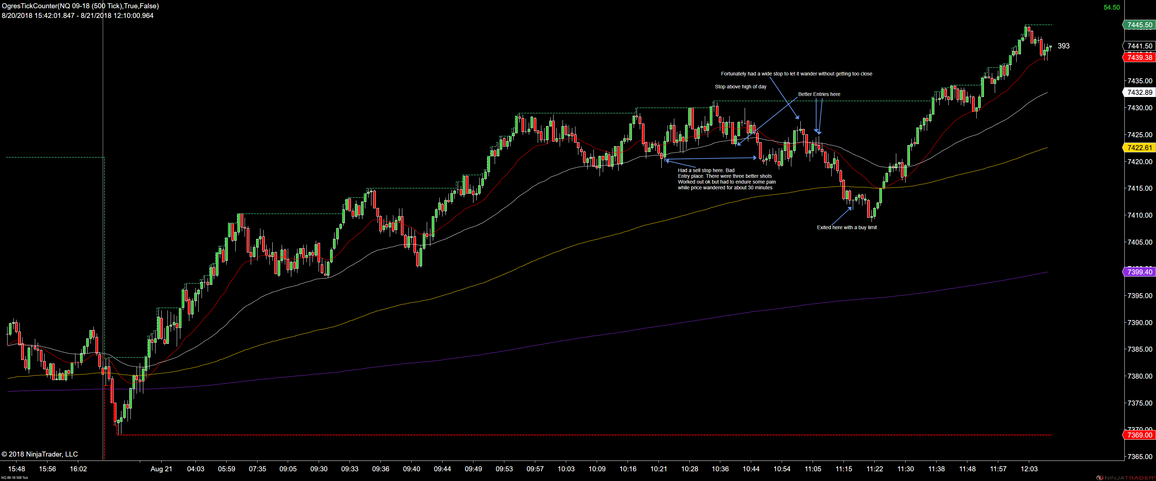Select the 10:09 time axis label
The height and width of the screenshot is (481, 1156).
coord(597,469)
